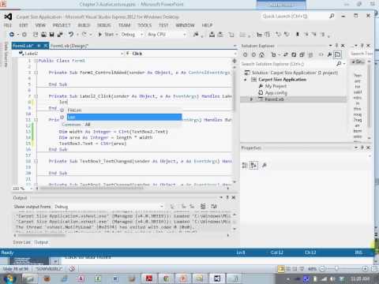Image resolution: width=379 pixels, height=284 pixels.
Task: Open the Click method name dropdown
Action: (181, 54)
